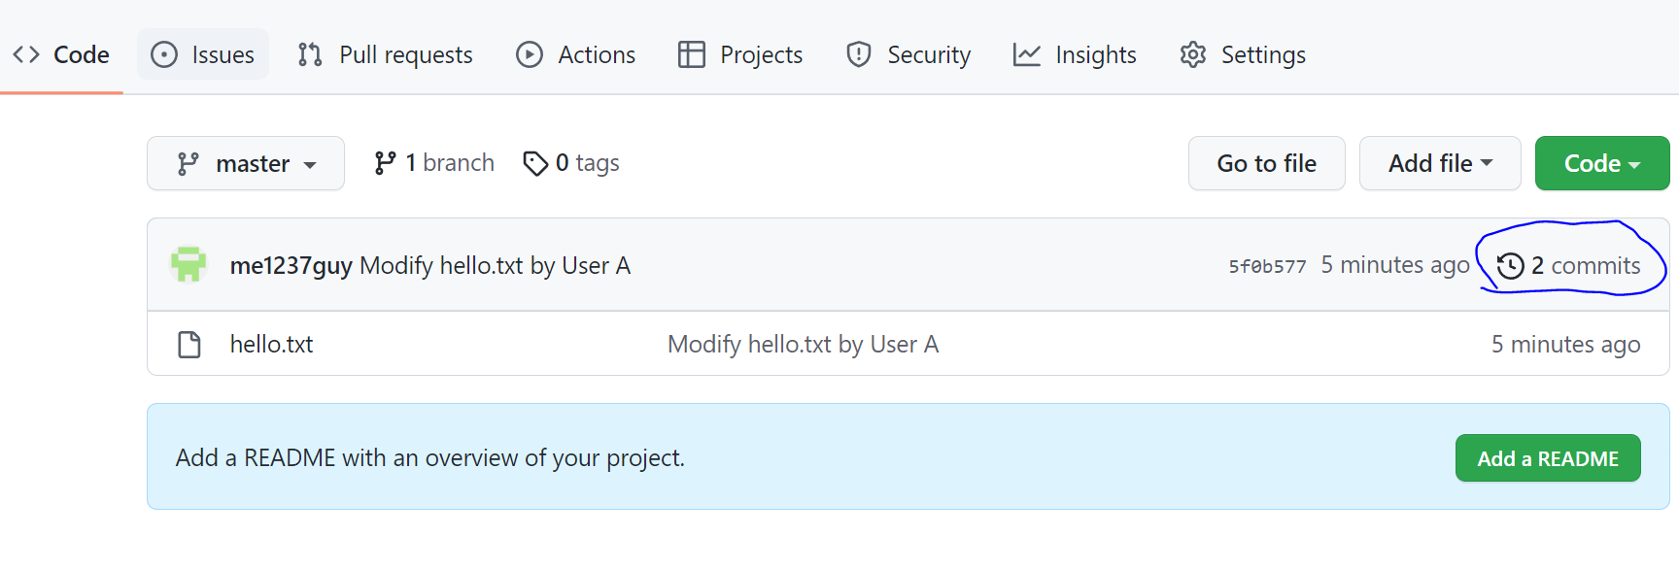
Task: Click the Code tab brackets icon
Action: [x=26, y=54]
